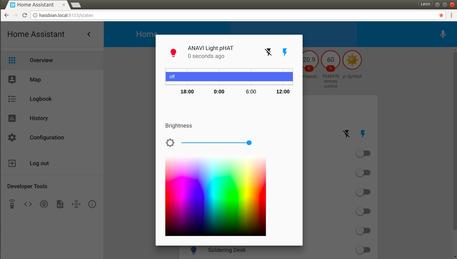Open the Configuration menu item

(52, 138)
